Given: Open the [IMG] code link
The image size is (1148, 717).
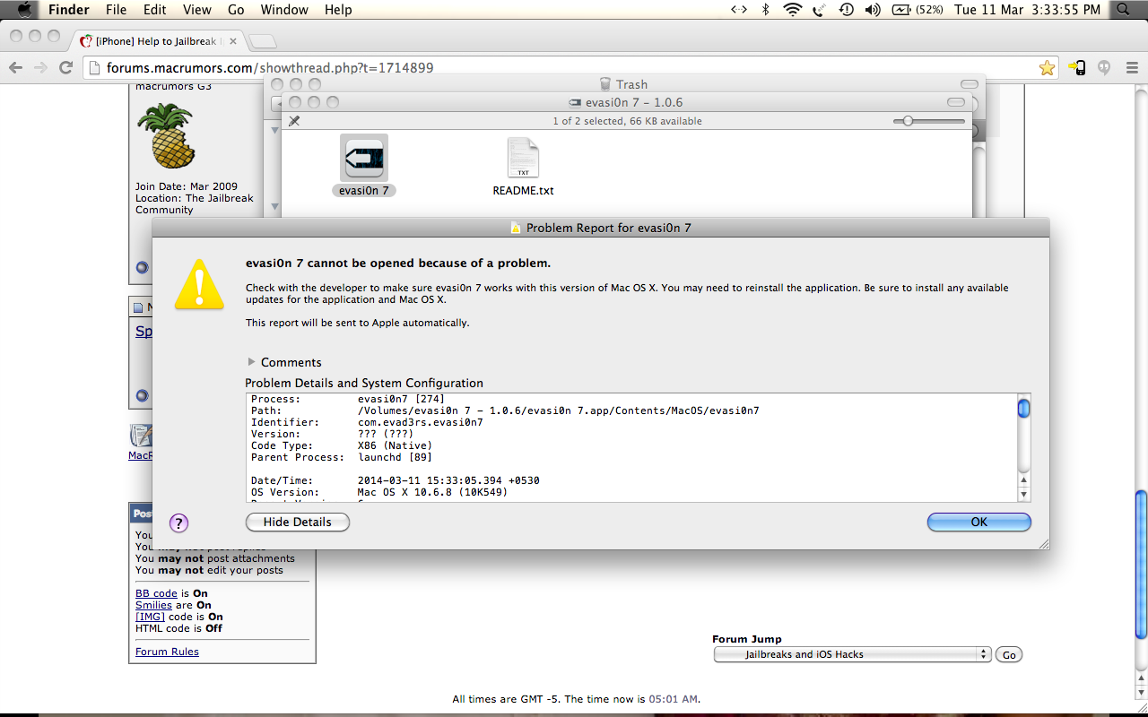Looking at the screenshot, I should pyautogui.click(x=150, y=617).
